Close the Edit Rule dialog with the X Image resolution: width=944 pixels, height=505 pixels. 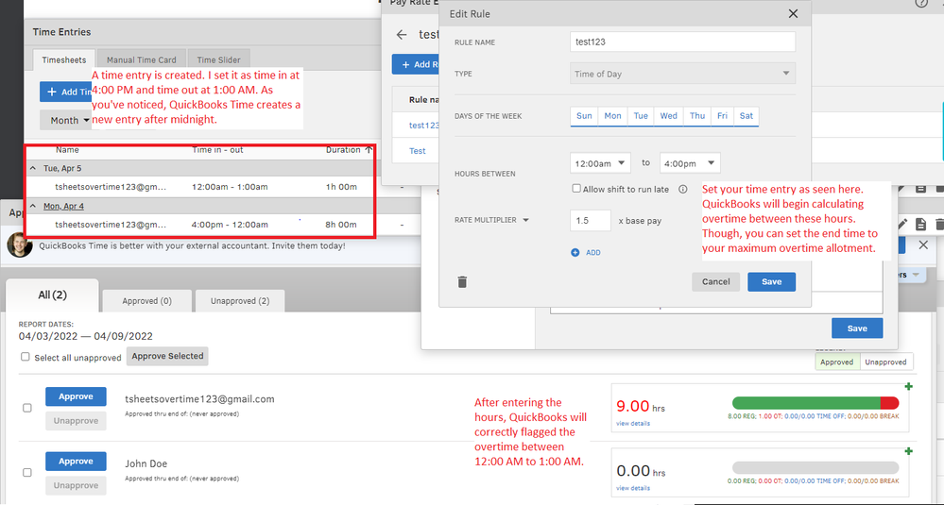click(793, 13)
